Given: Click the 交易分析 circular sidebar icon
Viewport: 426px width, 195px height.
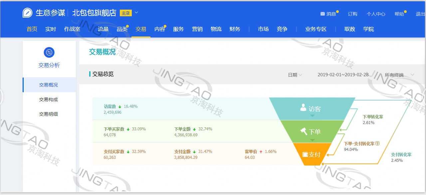Looking at the screenshot, I should (x=49, y=52).
